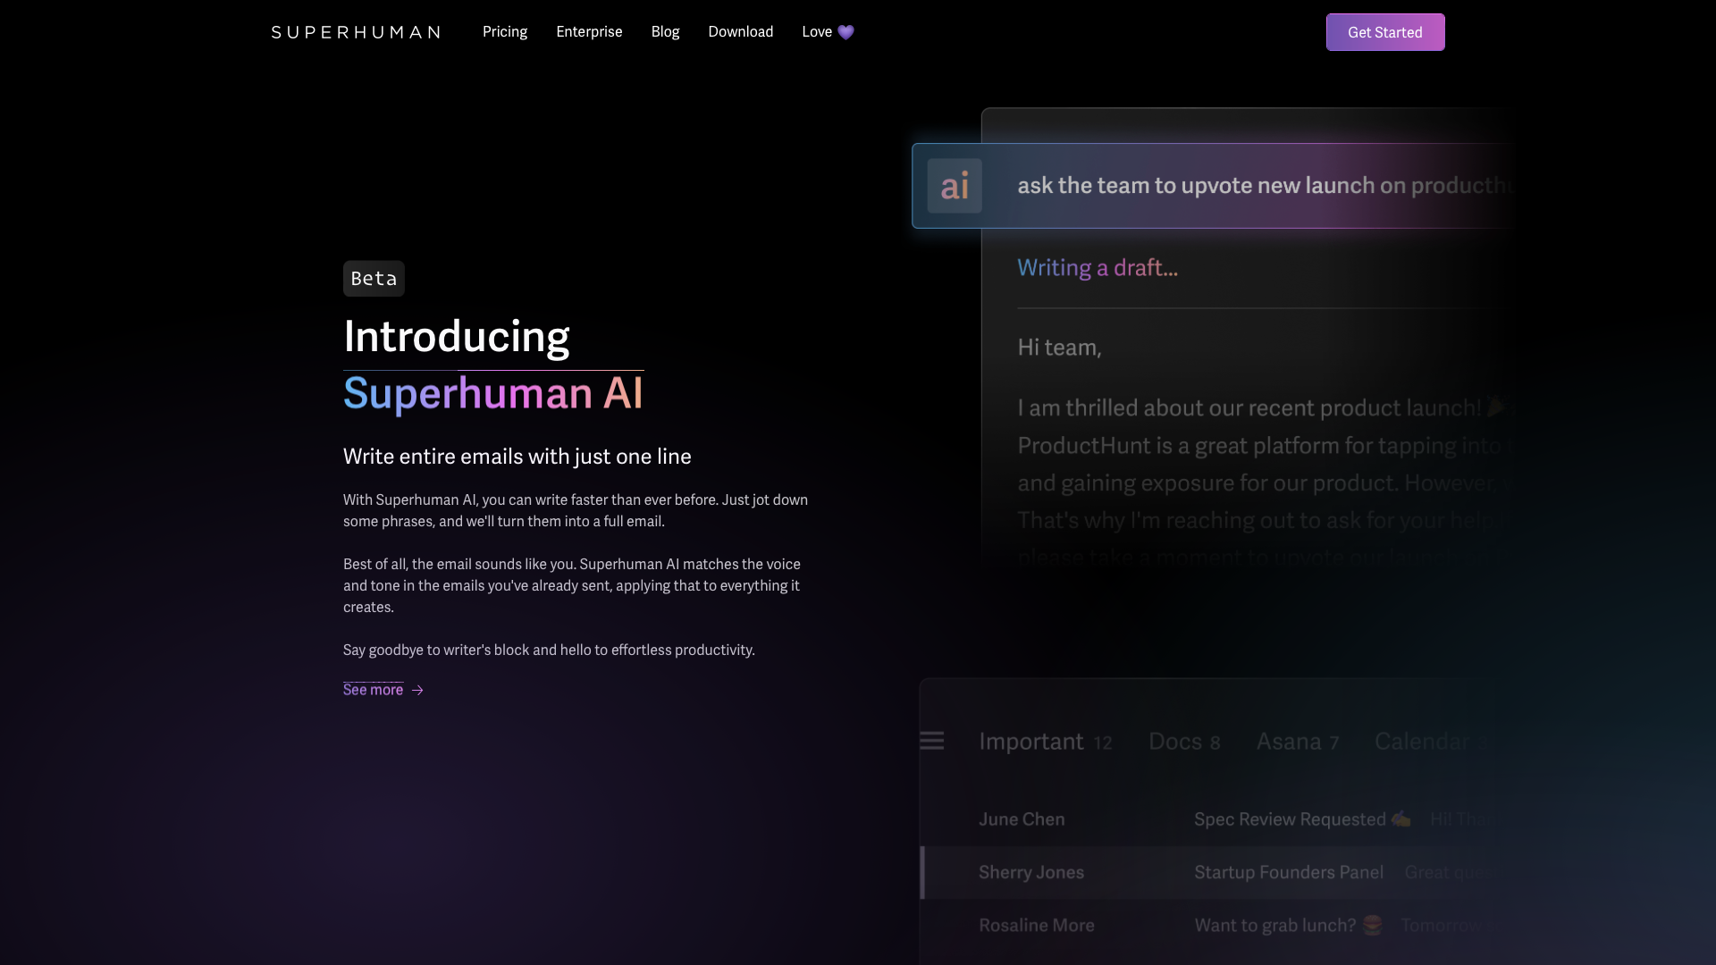
Task: Switch to the Calendar tab
Action: (x=1430, y=742)
